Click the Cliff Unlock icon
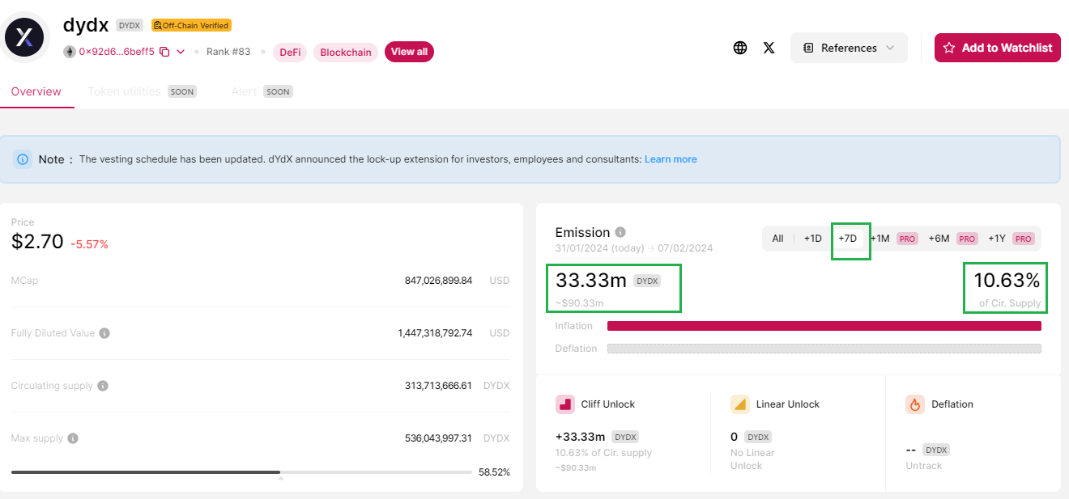This screenshot has height=499, width=1069. 564,404
